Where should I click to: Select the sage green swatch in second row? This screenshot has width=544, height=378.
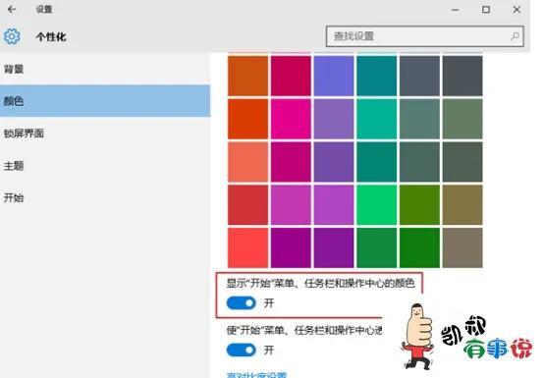[462, 119]
